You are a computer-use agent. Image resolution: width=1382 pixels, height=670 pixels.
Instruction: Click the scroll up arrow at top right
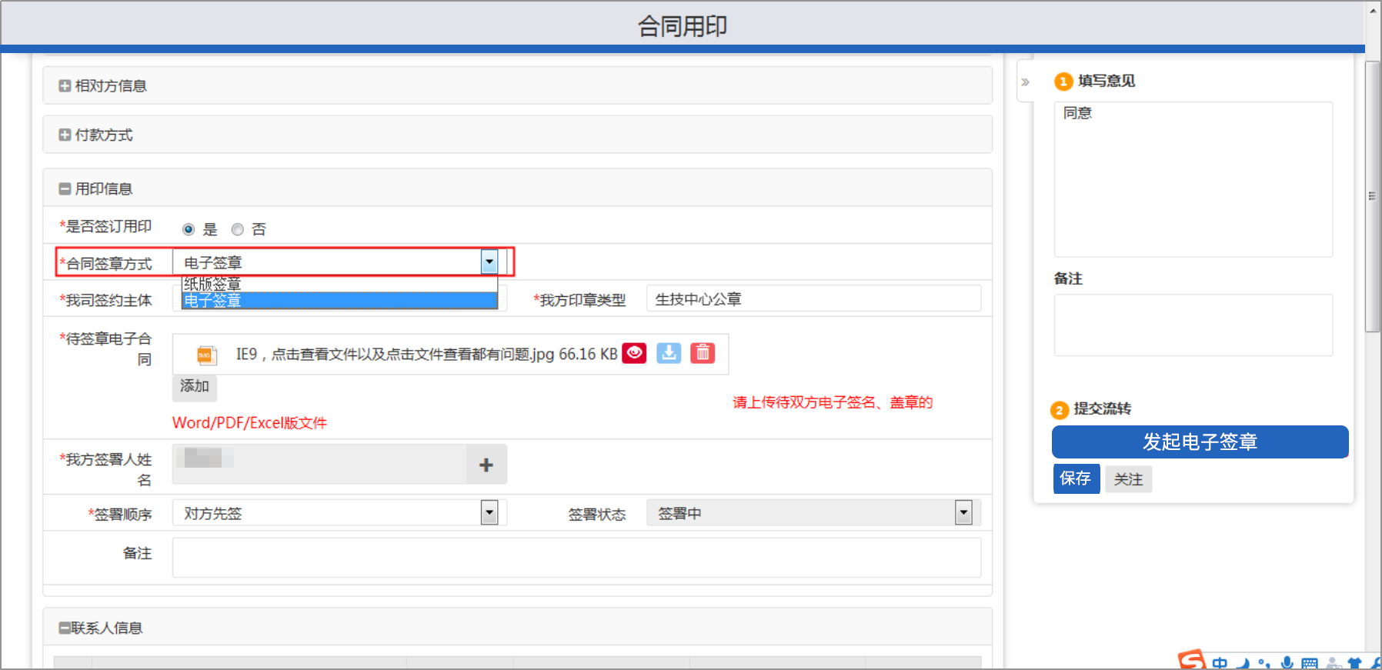[1372, 11]
